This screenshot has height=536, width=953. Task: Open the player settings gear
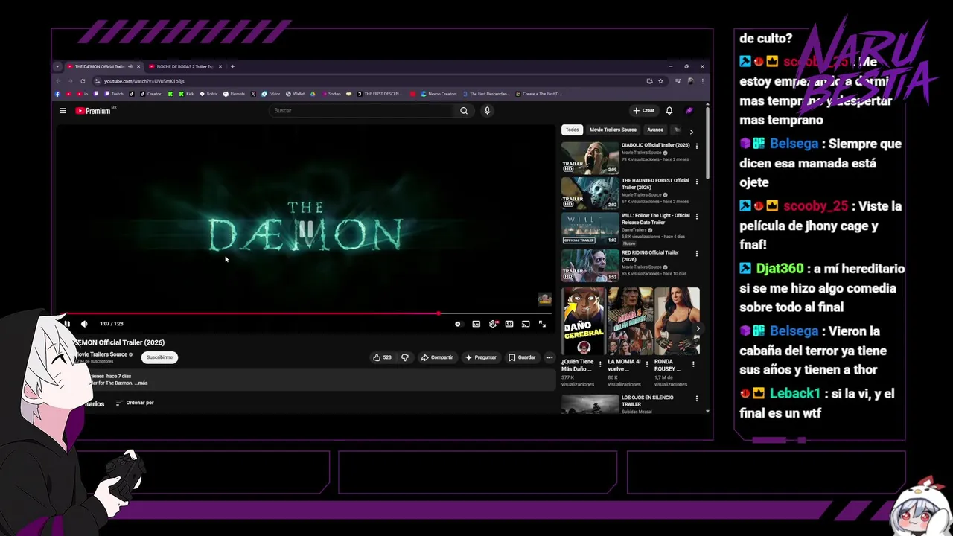click(493, 324)
